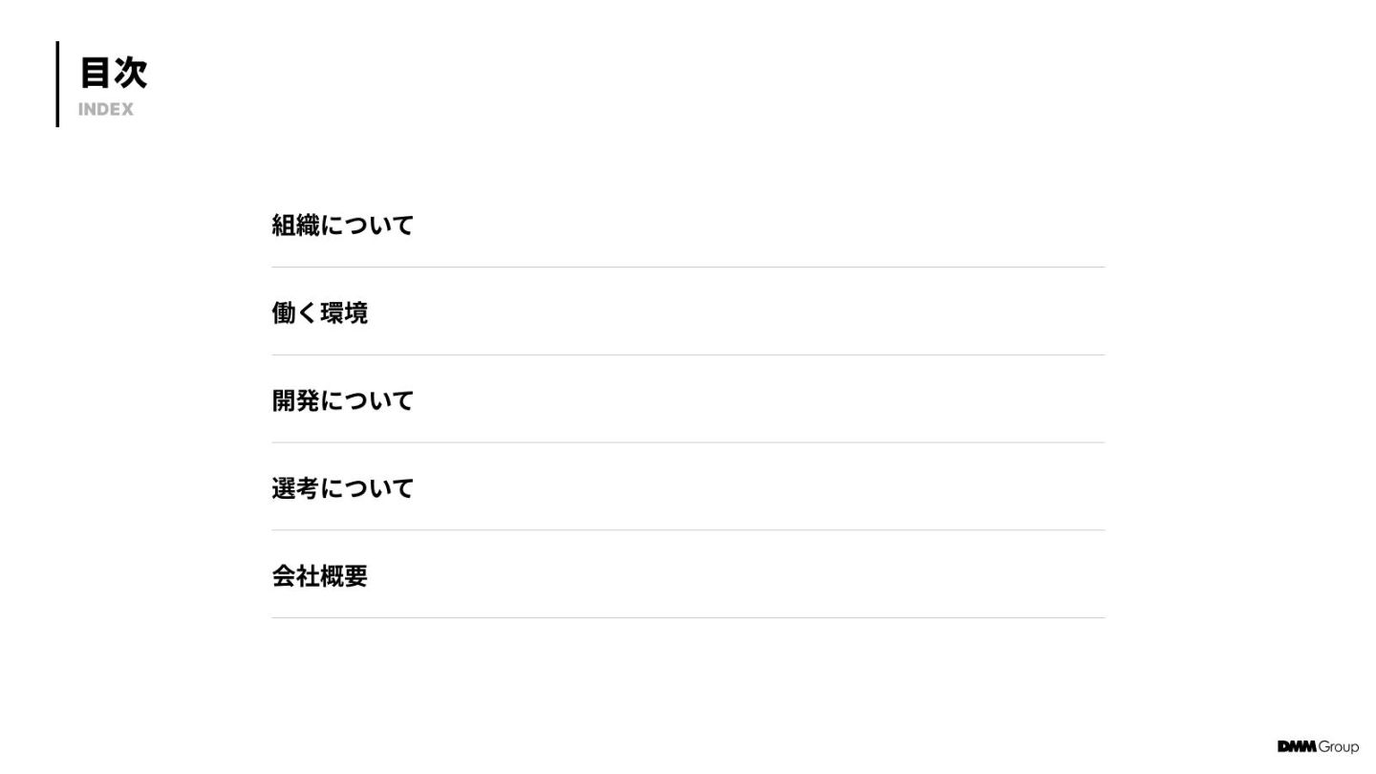Select the gray INDEX subtitle text
This screenshot has width=1376, height=774.
coord(106,110)
